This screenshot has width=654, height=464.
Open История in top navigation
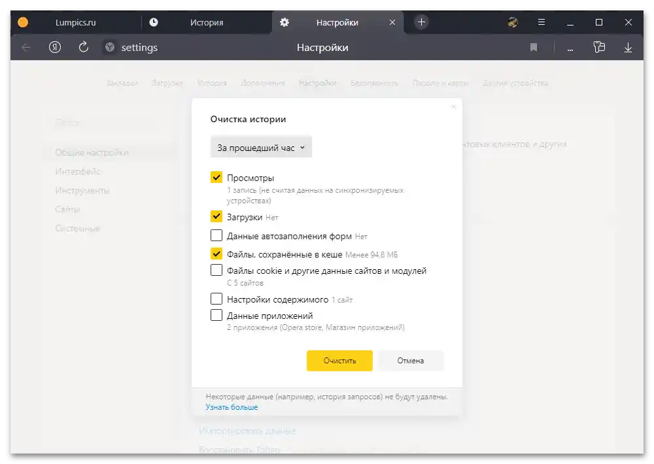pos(212,83)
